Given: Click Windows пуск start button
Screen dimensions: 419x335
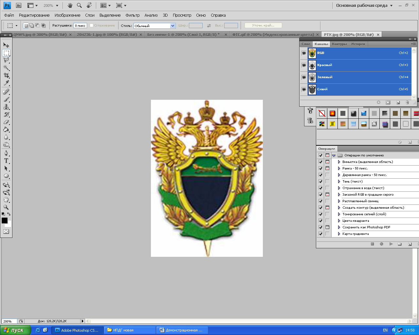Looking at the screenshot, I should (16, 330).
